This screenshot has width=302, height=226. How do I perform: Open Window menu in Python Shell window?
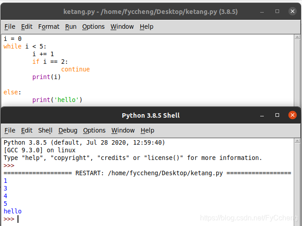click(x=123, y=130)
